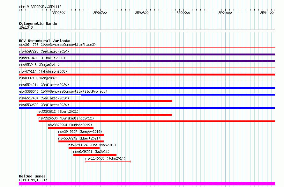Click the magenta GIPC3 gene bar
The height and width of the screenshot is (187, 284).
[147, 184]
